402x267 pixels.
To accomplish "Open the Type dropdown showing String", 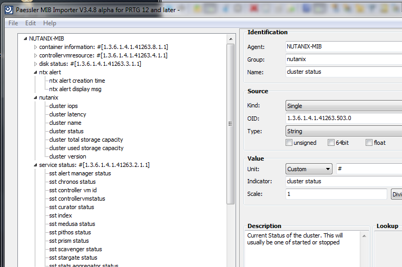I will tap(344, 131).
